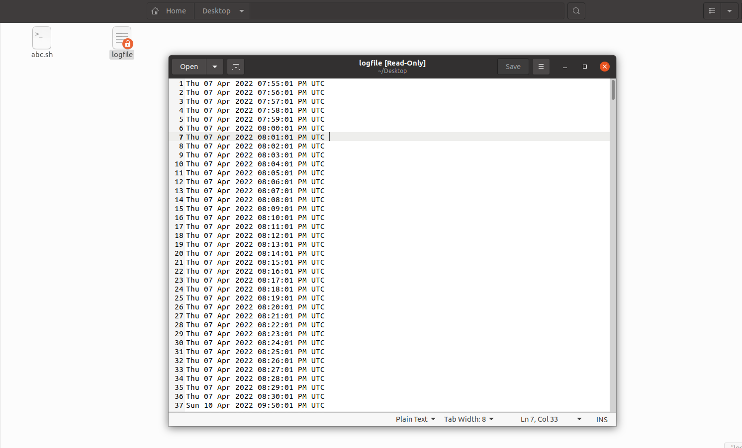742x448 pixels.
Task: Click the Home icon in path bar
Action: pyautogui.click(x=156, y=11)
